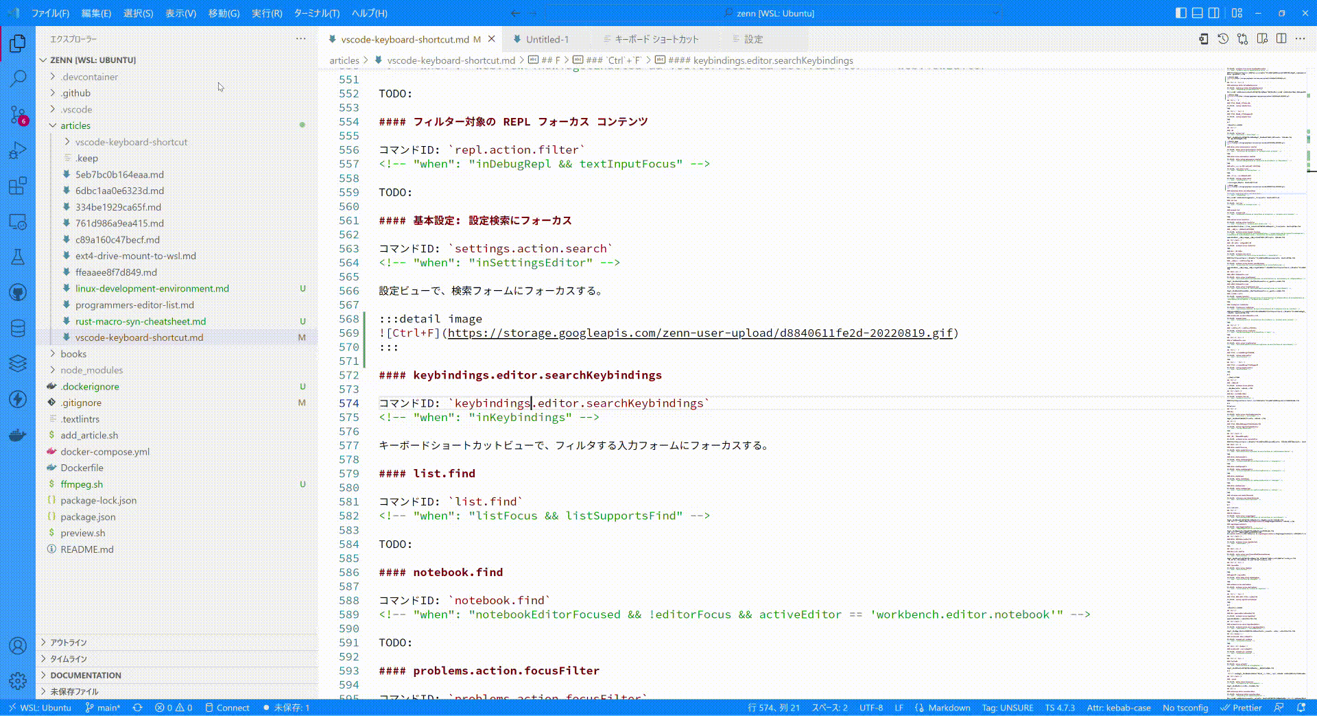Split the editor to the right
The height and width of the screenshot is (716, 1317).
[x=1281, y=39]
